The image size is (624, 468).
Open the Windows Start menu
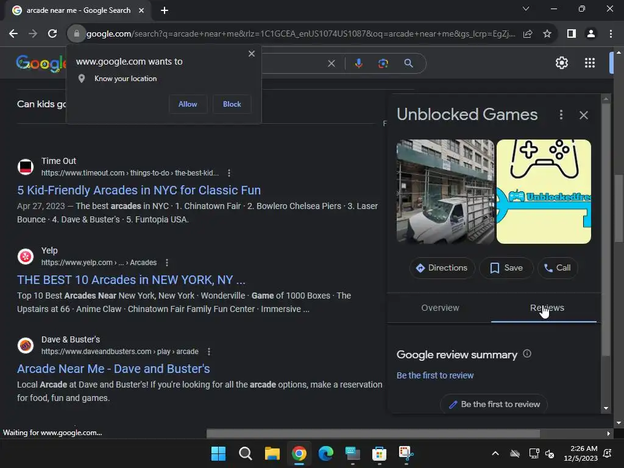click(218, 453)
